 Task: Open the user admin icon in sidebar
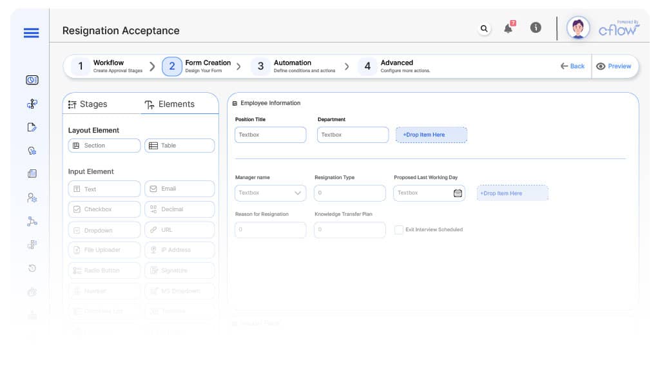[x=32, y=197]
